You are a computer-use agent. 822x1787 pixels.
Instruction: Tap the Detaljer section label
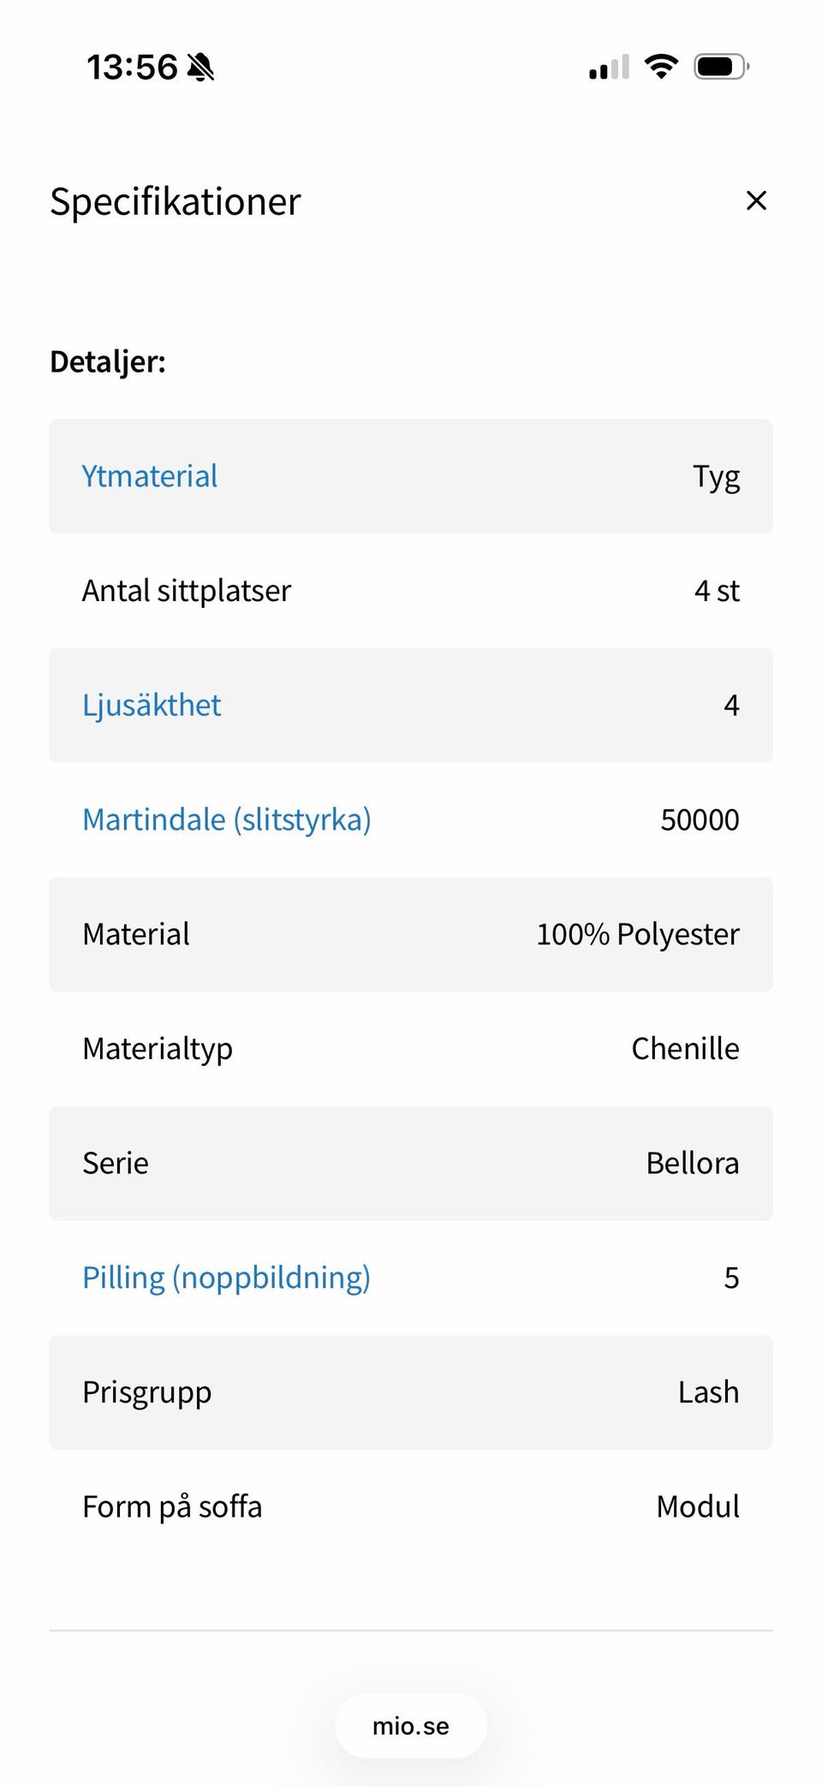pos(108,362)
